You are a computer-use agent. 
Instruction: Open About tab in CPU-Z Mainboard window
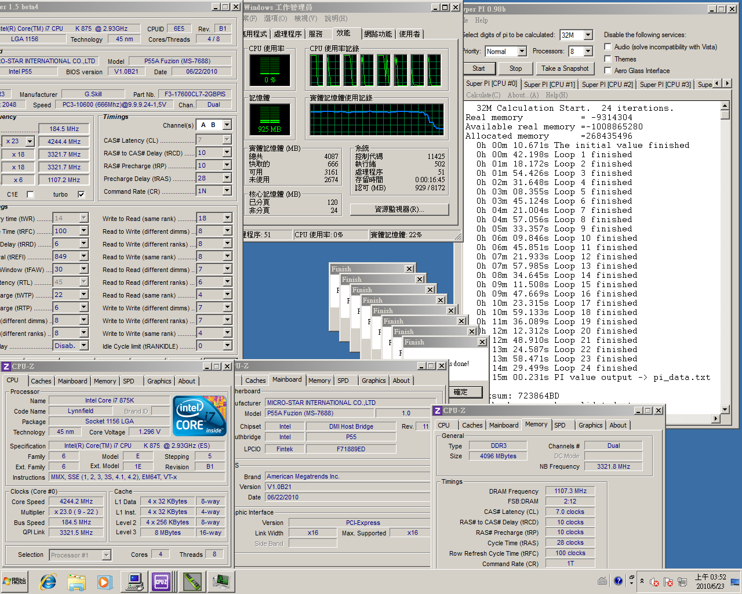pos(401,381)
